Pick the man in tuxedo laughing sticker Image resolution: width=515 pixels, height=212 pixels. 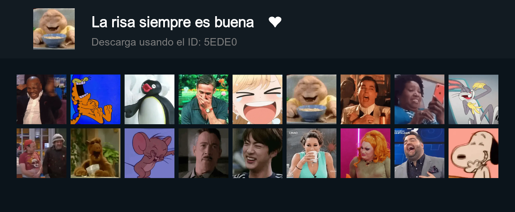point(365,99)
